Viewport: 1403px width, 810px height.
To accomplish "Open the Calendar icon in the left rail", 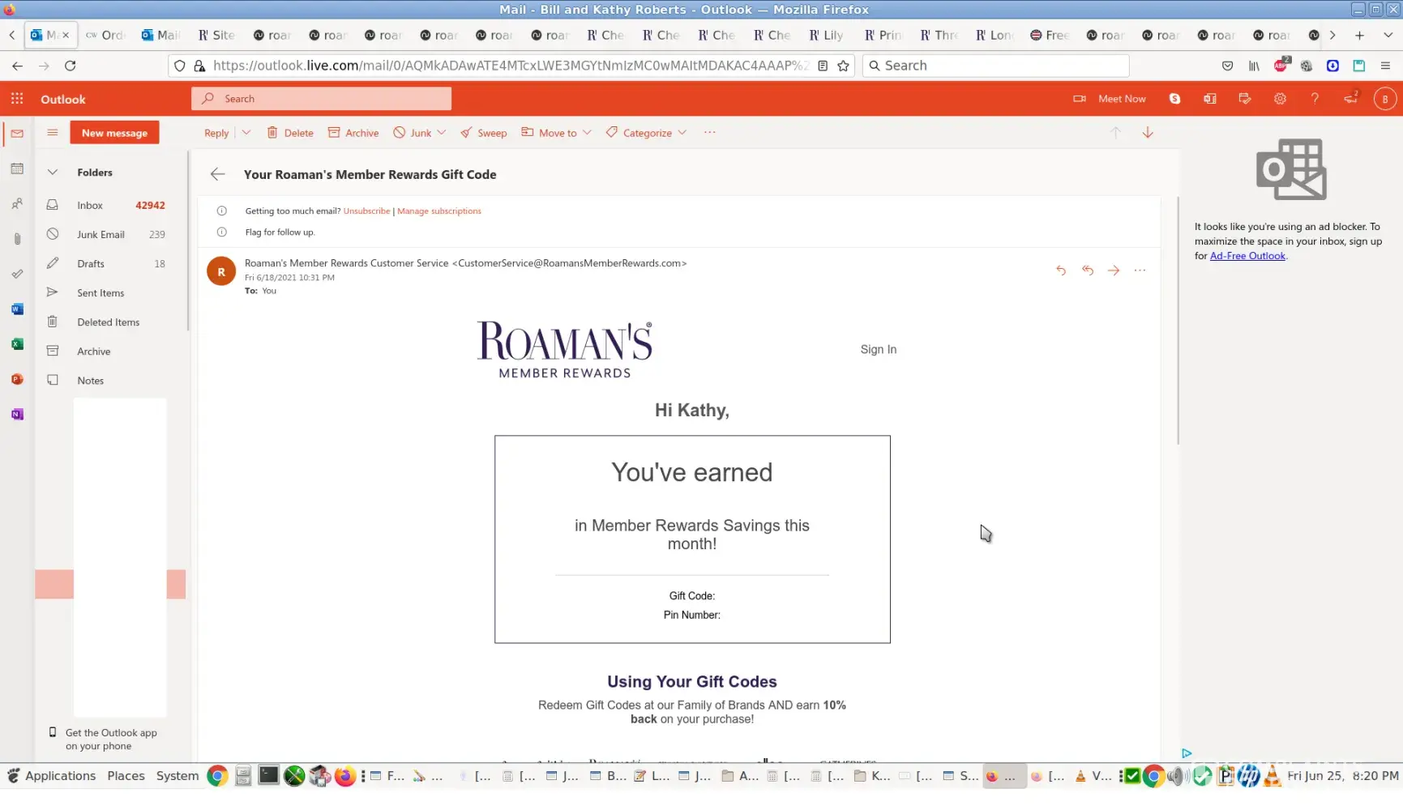I will 17,169.
